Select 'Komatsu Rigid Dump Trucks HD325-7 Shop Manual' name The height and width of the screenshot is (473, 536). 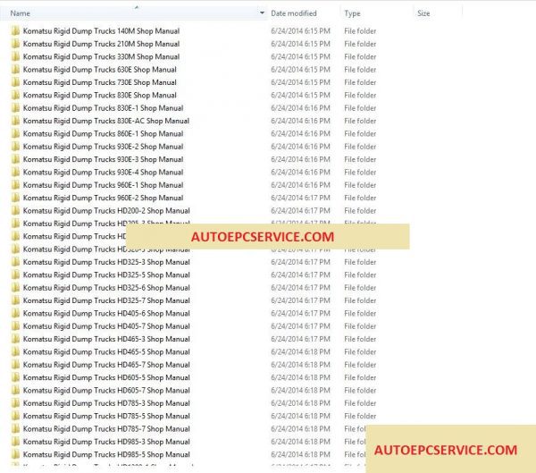click(106, 300)
